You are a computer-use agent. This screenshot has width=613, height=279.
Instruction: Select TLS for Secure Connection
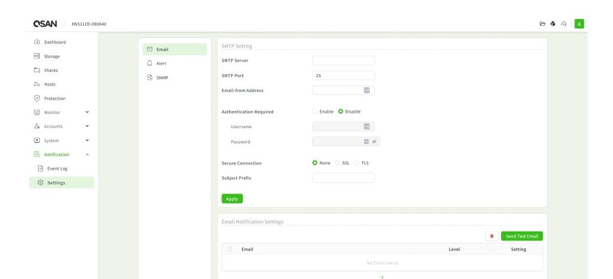pos(356,163)
